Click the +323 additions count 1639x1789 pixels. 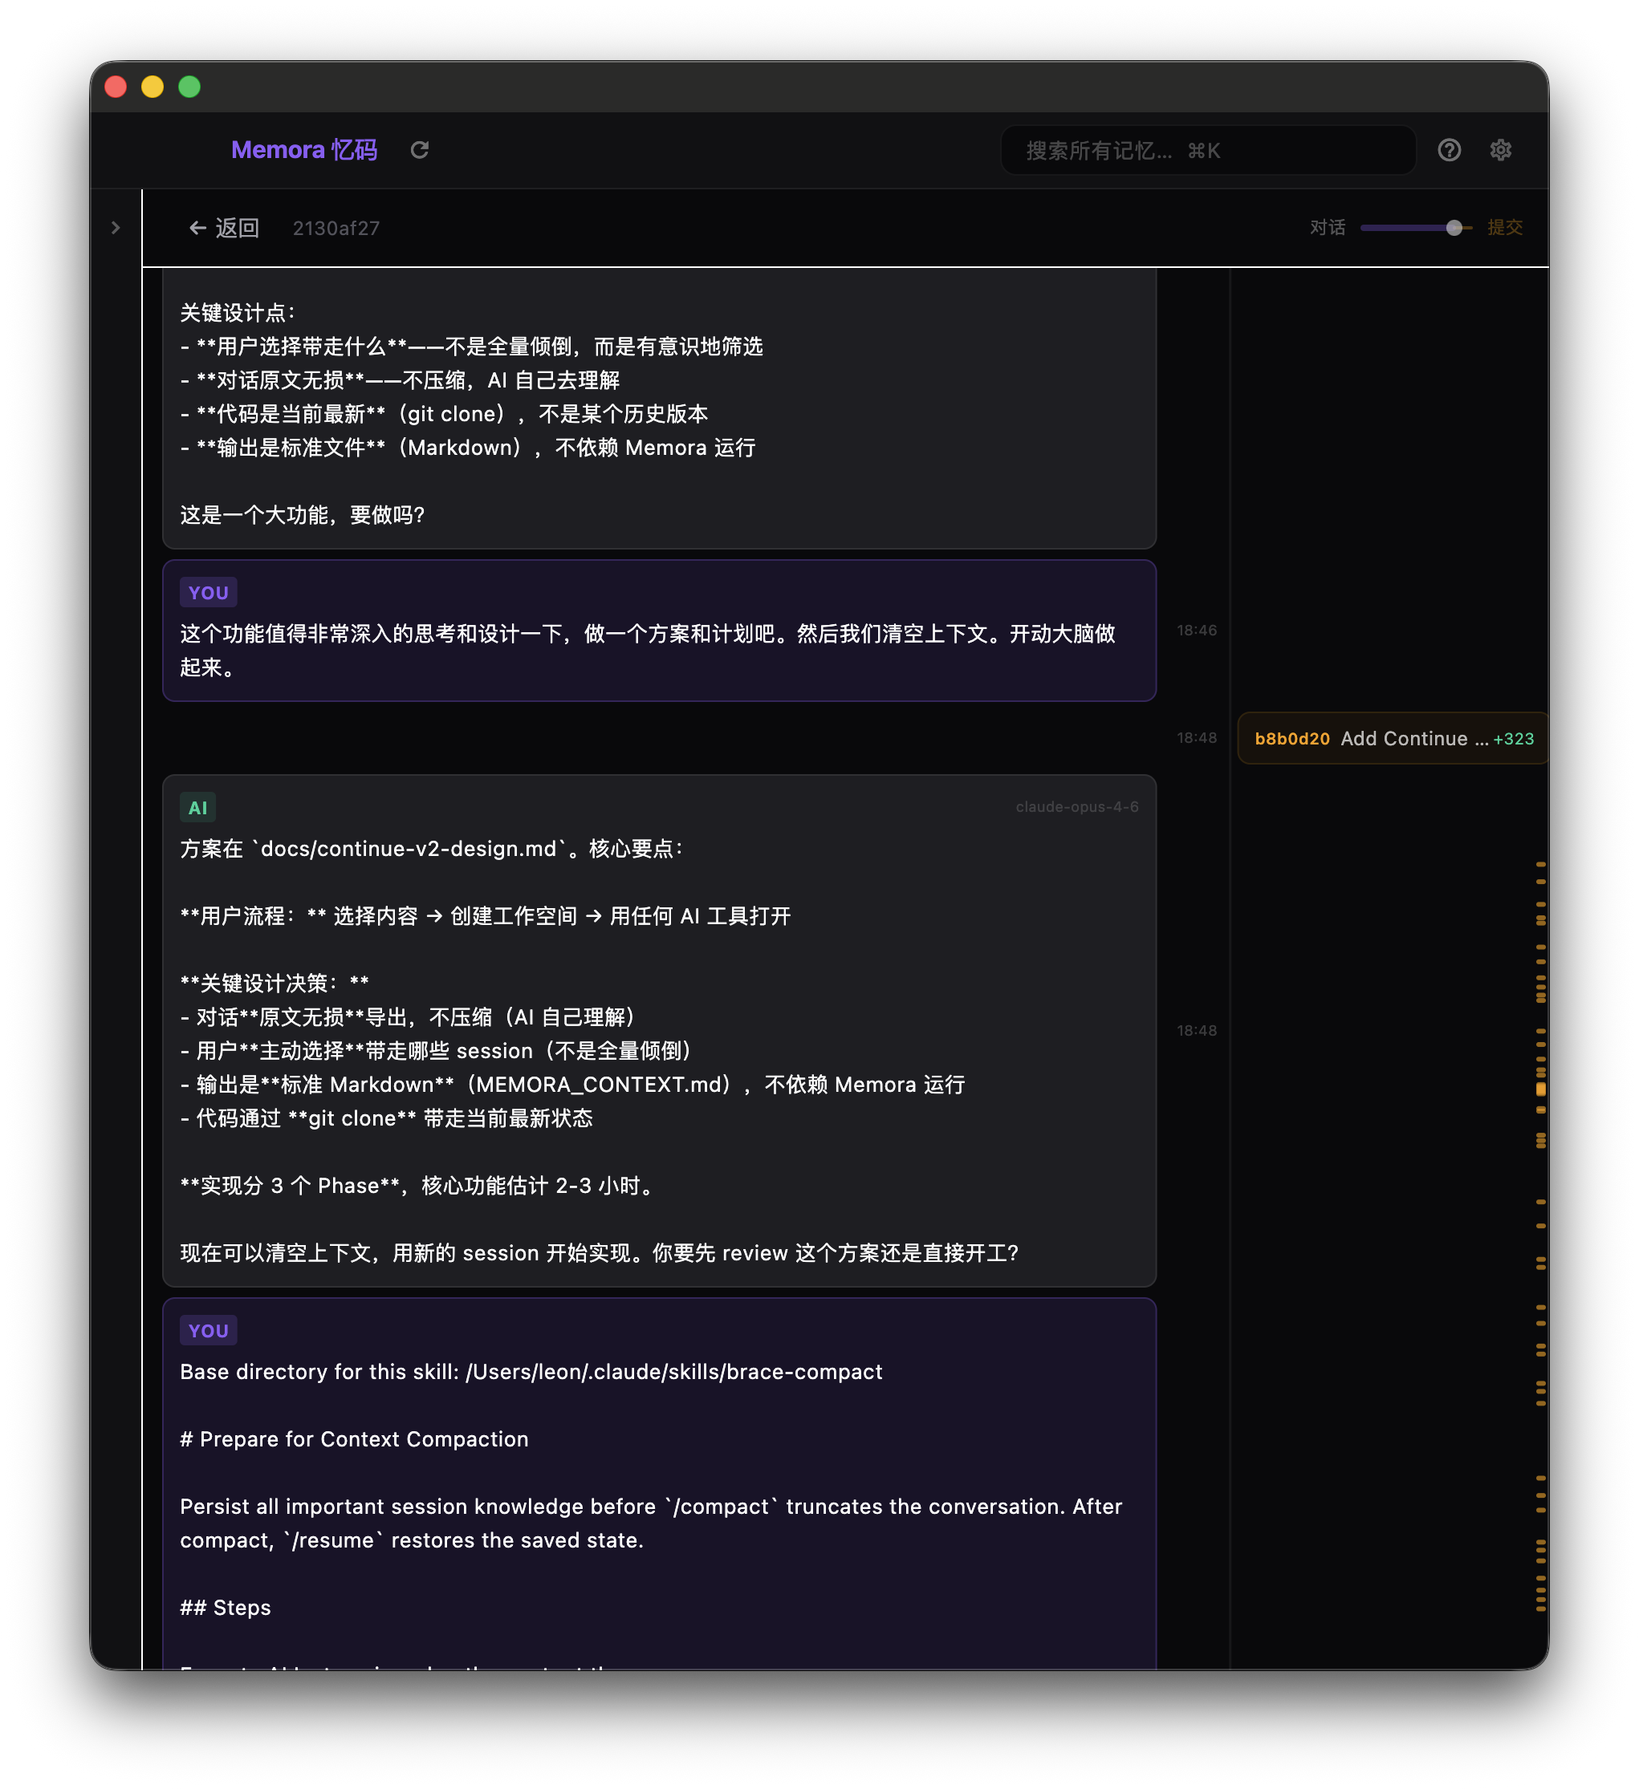(x=1512, y=739)
